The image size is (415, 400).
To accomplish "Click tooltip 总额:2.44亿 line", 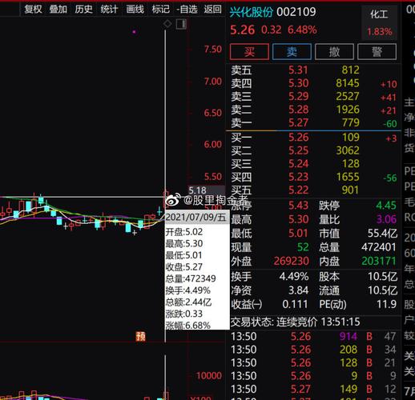I will (x=188, y=302).
